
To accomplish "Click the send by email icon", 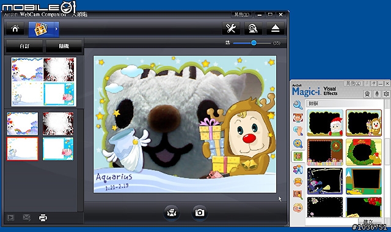I will point(27,218).
